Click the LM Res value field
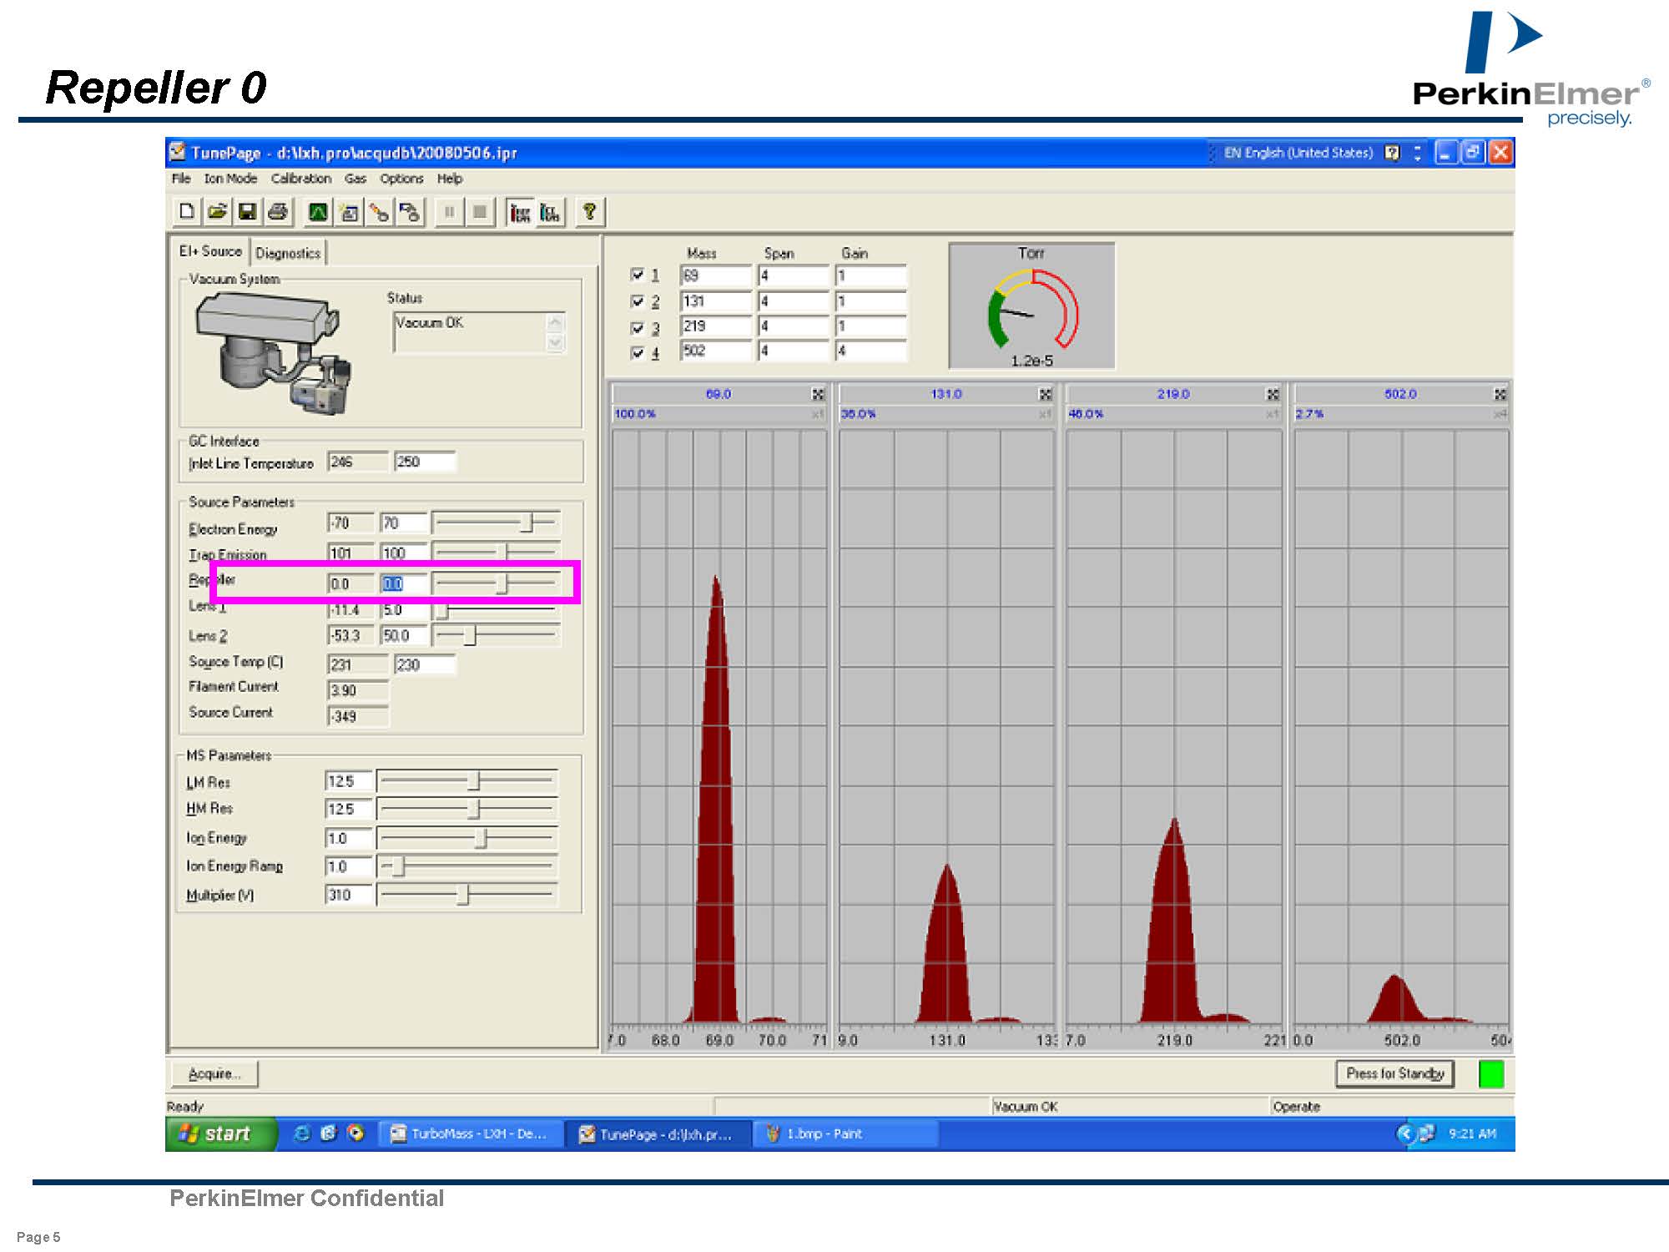The image size is (1669, 1252). (x=348, y=781)
